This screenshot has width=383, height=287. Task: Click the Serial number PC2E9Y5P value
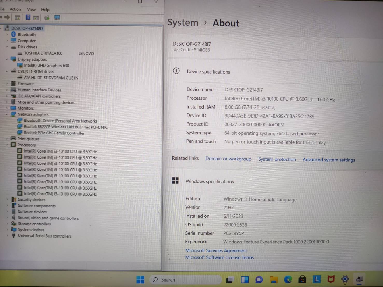(x=234, y=233)
